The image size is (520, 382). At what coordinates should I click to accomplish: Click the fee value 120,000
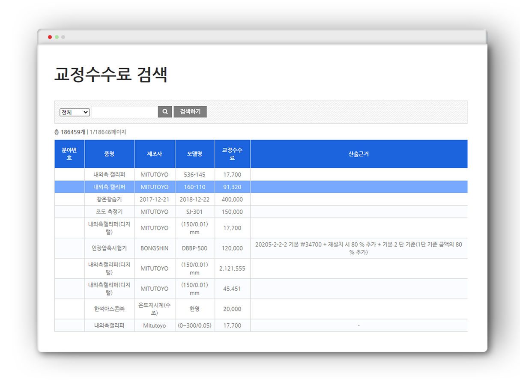click(x=232, y=248)
